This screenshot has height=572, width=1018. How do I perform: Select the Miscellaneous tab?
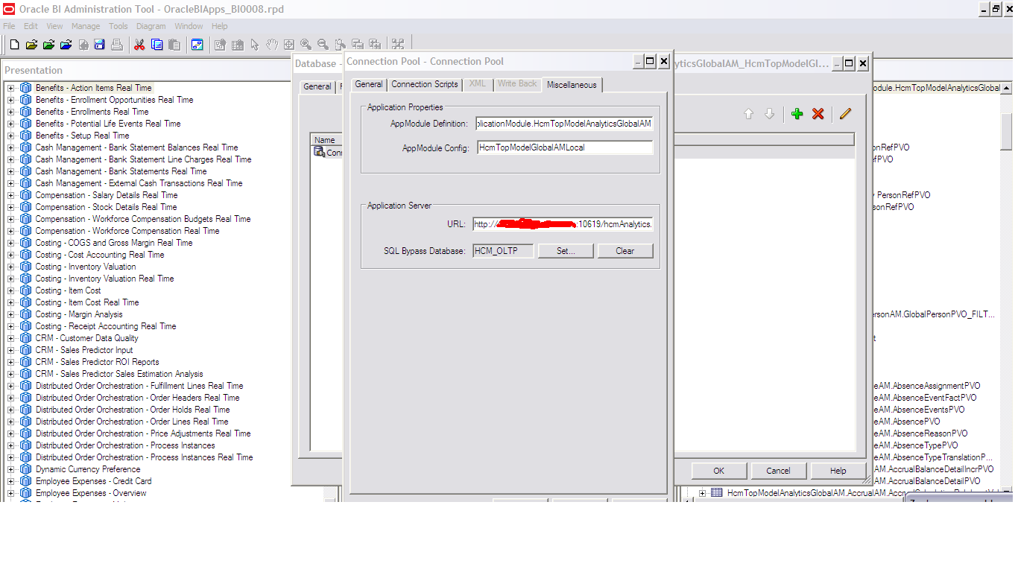(571, 84)
